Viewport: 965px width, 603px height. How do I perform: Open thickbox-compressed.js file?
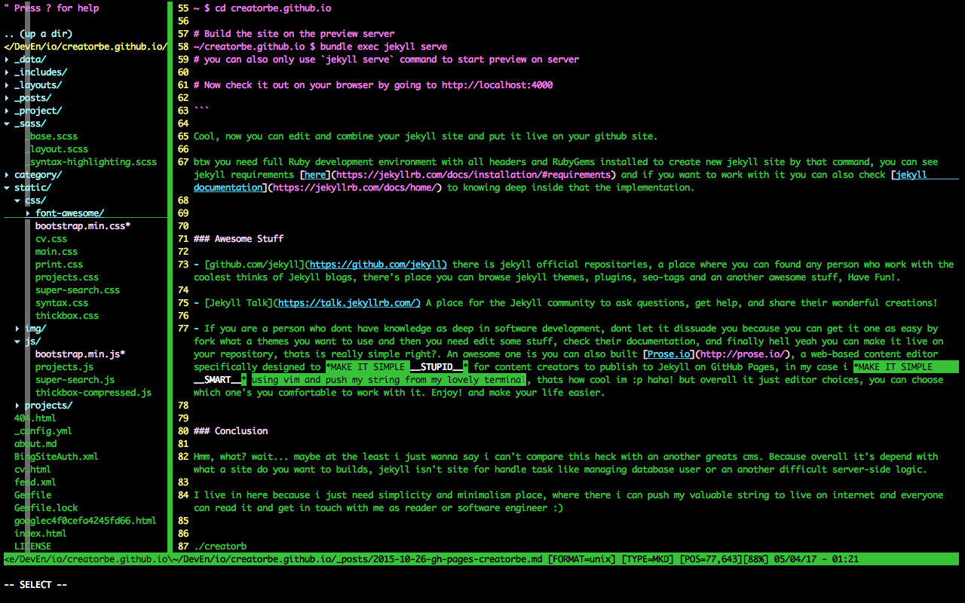pos(93,393)
